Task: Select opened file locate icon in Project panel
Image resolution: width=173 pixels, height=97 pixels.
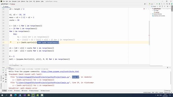Action: pyautogui.click(x=160, y=6)
